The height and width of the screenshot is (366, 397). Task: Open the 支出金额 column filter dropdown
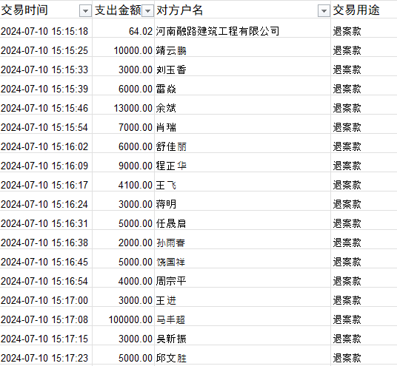click(147, 11)
